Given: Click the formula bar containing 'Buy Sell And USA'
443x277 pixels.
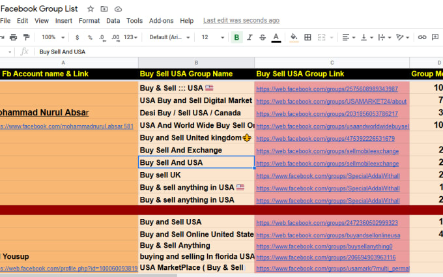Looking at the screenshot, I should pyautogui.click(x=238, y=51).
